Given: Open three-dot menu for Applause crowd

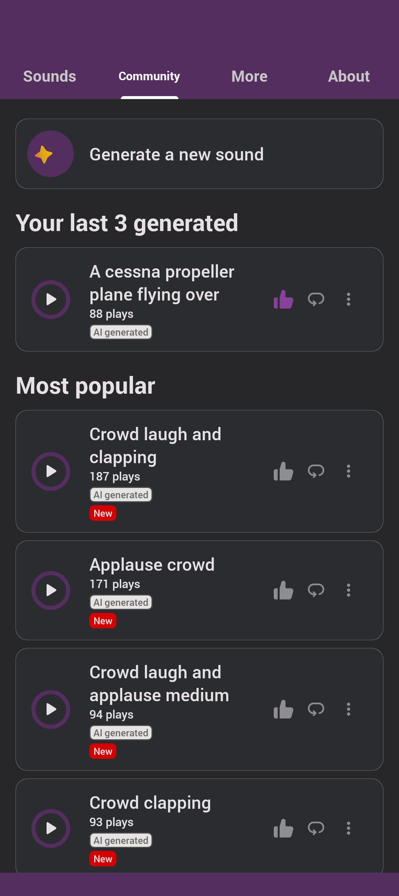Looking at the screenshot, I should click(348, 590).
